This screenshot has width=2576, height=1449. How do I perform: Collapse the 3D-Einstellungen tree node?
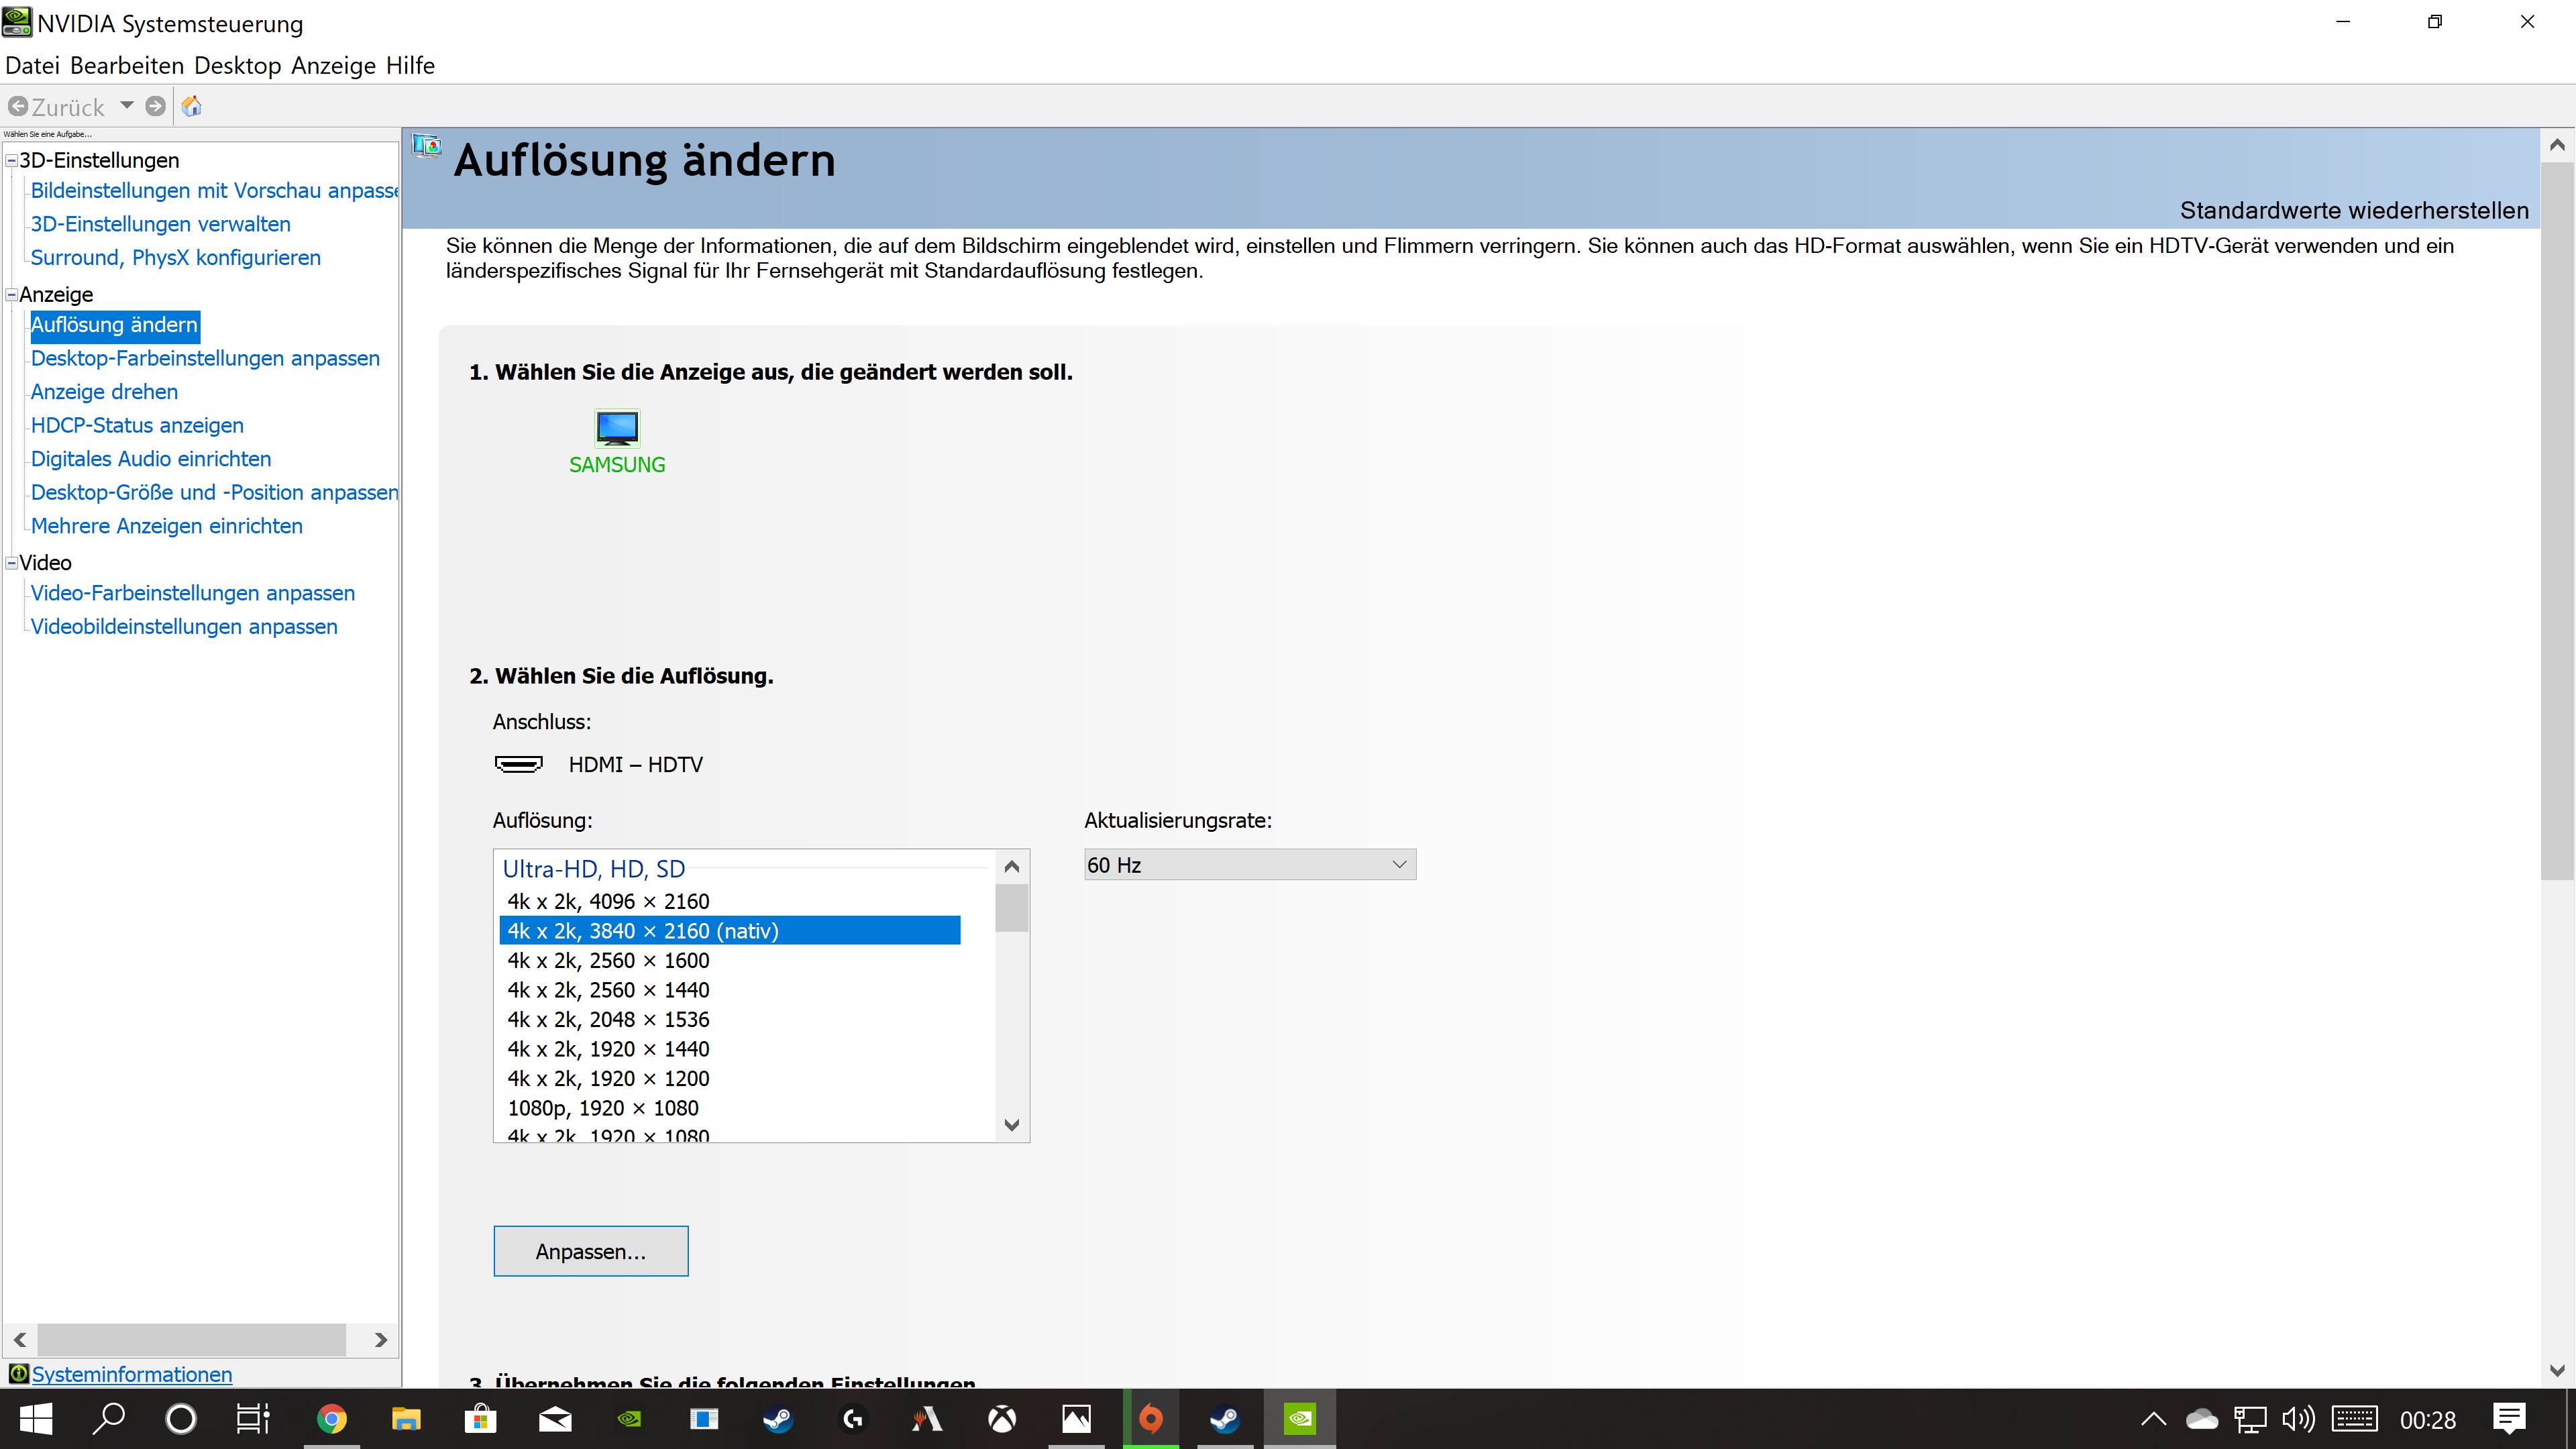point(12,160)
